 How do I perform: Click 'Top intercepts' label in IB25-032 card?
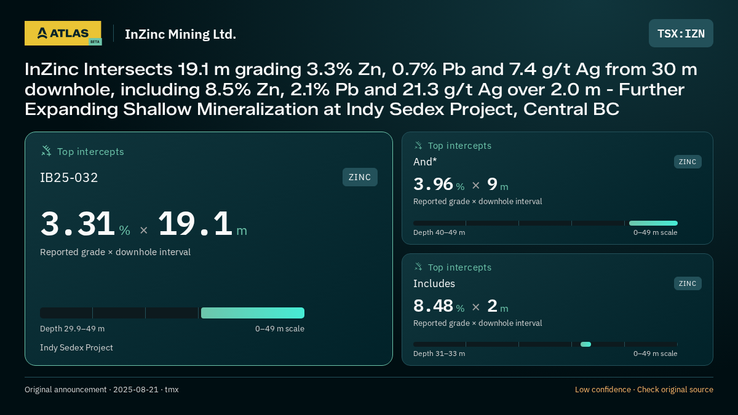(x=90, y=152)
